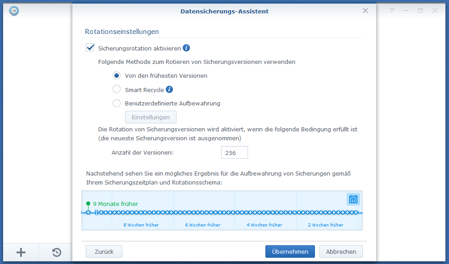This screenshot has height=264, width=449.
Task: Close the Datensicherungs-Assistent dialog
Action: 365,11
